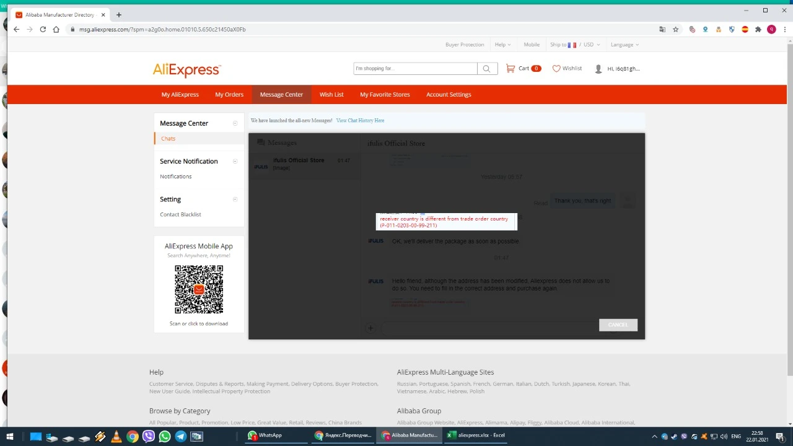793x446 pixels.
Task: Reload the page with the refresh icon
Action: click(43, 29)
